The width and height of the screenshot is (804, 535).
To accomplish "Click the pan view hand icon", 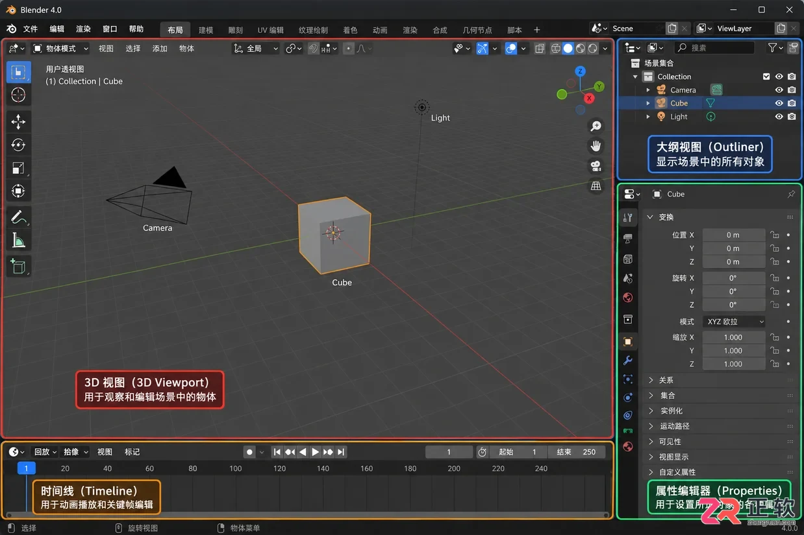I will (596, 146).
